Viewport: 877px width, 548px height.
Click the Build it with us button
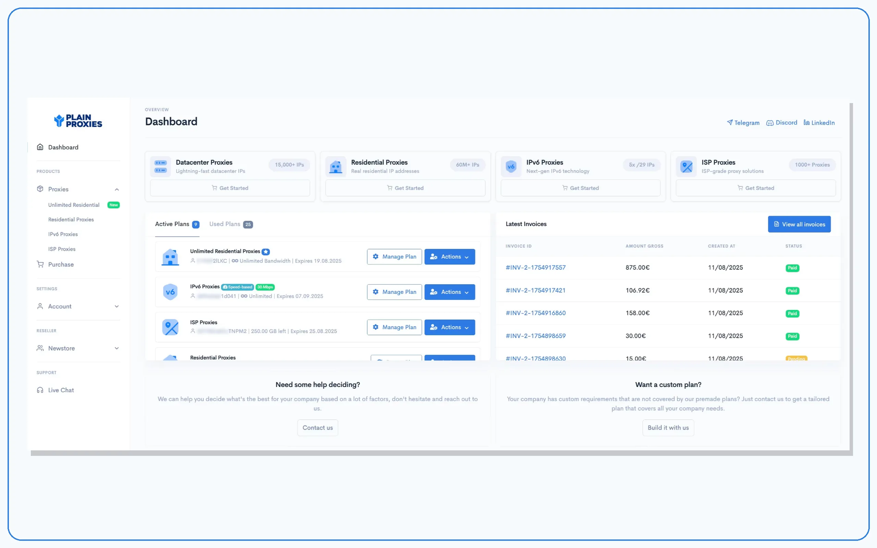click(x=668, y=428)
